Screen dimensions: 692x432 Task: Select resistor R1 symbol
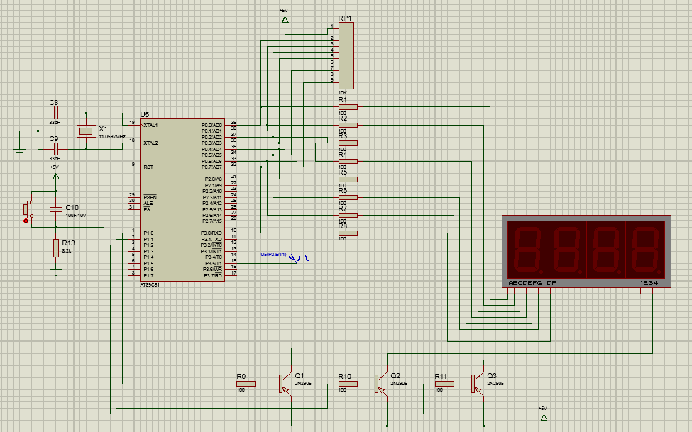pyautogui.click(x=348, y=107)
